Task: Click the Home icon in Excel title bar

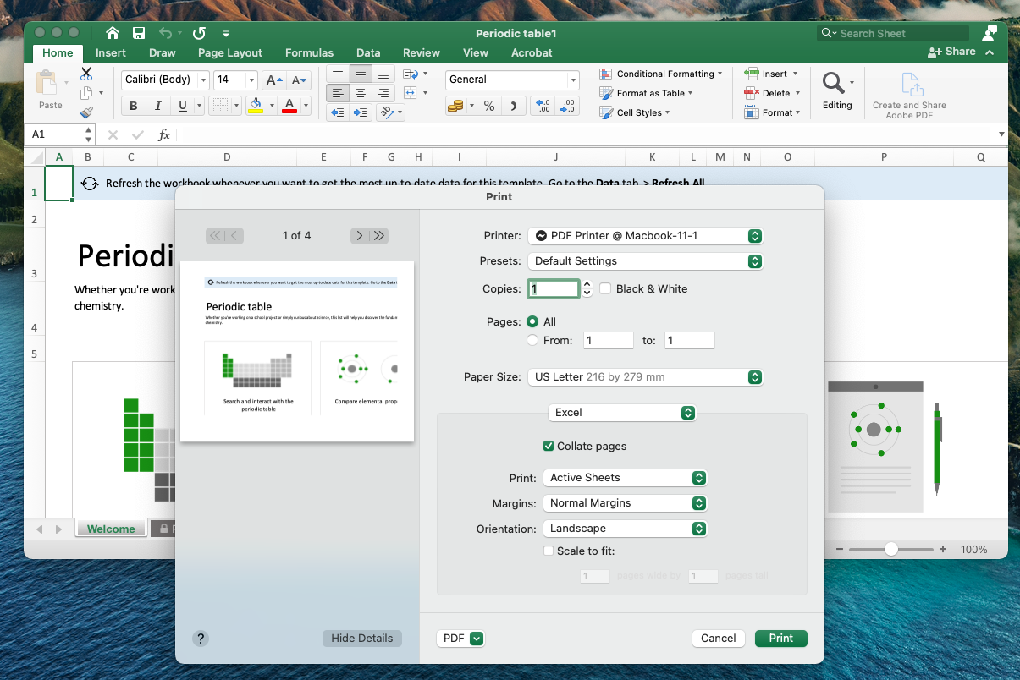Action: (113, 33)
